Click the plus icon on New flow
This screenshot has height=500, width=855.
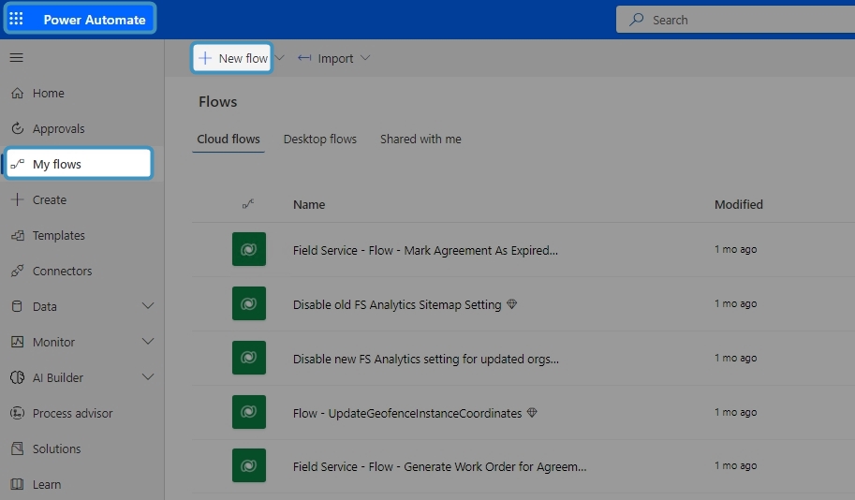point(205,58)
